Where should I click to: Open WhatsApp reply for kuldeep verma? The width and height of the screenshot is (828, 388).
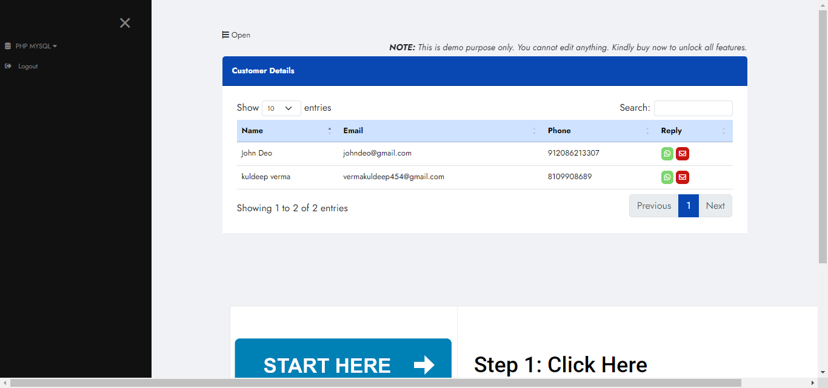click(x=667, y=177)
